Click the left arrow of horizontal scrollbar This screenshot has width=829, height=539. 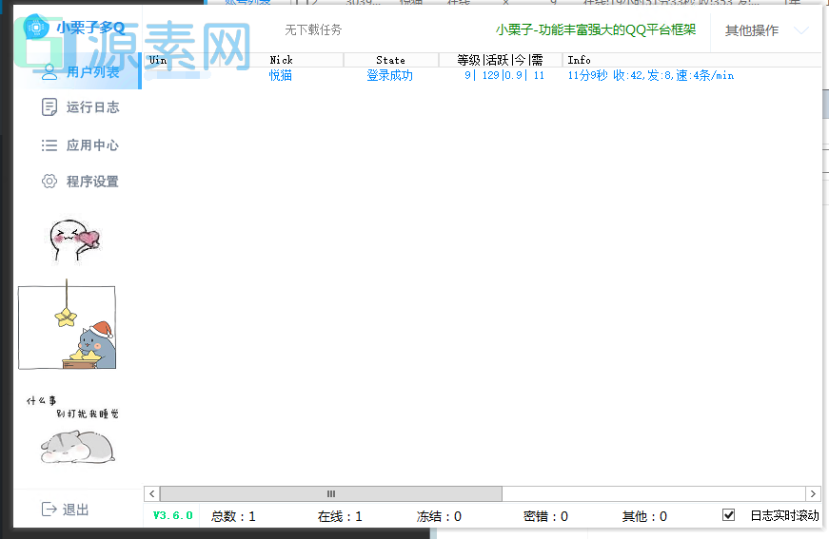(x=151, y=493)
